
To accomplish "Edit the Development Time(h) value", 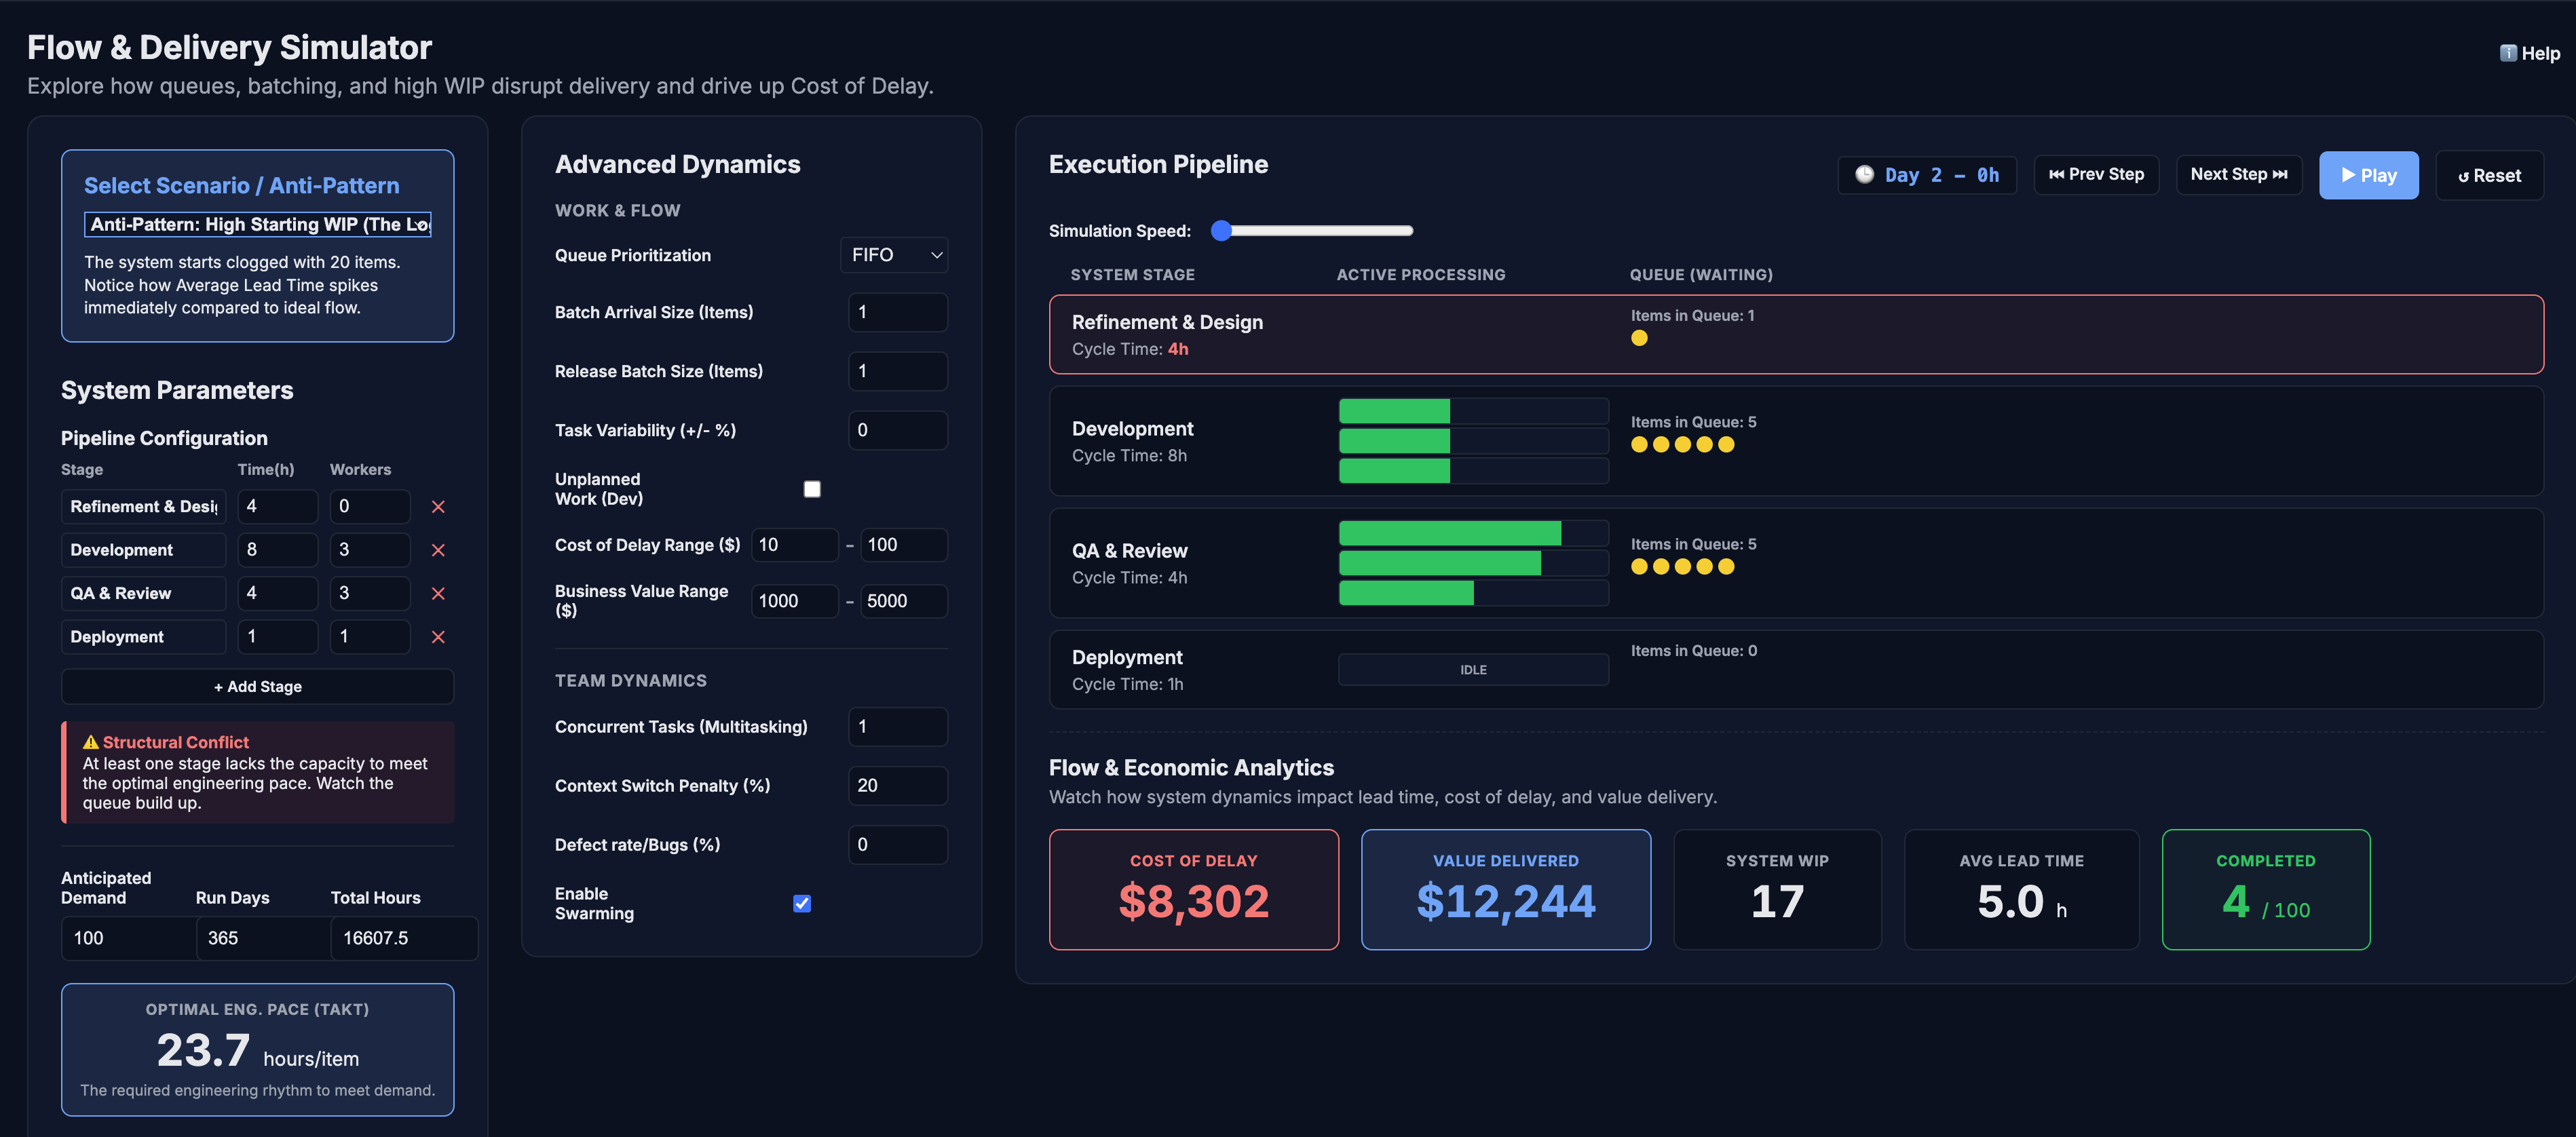I will (277, 550).
